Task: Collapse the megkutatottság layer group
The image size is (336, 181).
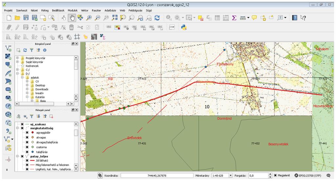Action: (x=17, y=128)
